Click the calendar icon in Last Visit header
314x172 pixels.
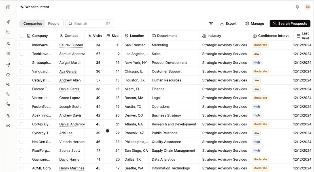tap(298, 36)
